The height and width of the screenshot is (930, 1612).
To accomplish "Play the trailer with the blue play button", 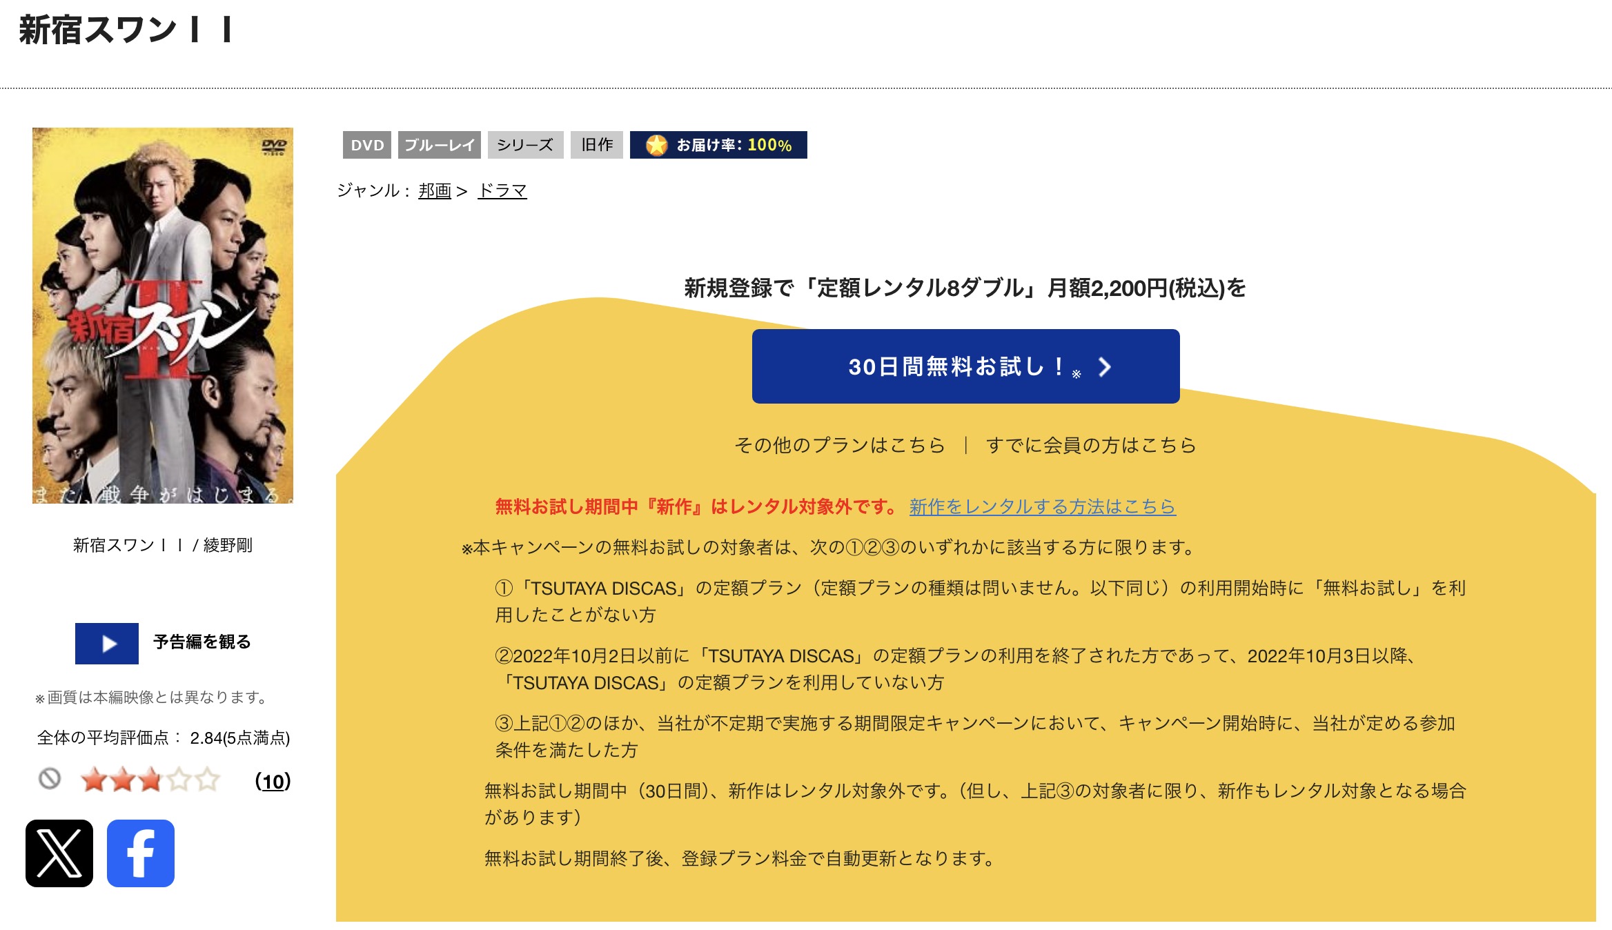I will 107,644.
